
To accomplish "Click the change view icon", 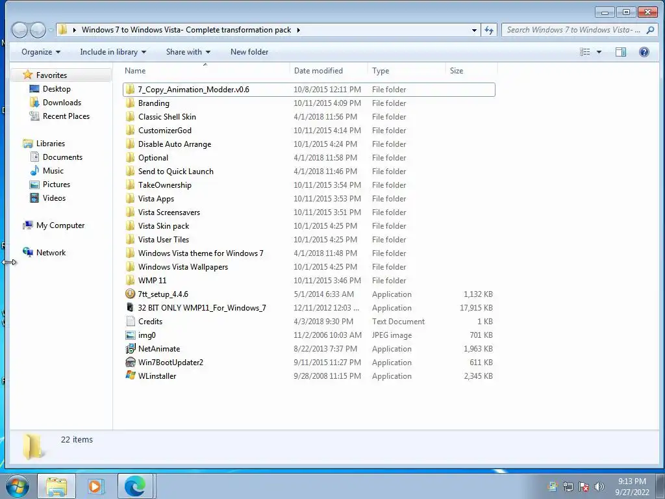I will point(585,52).
